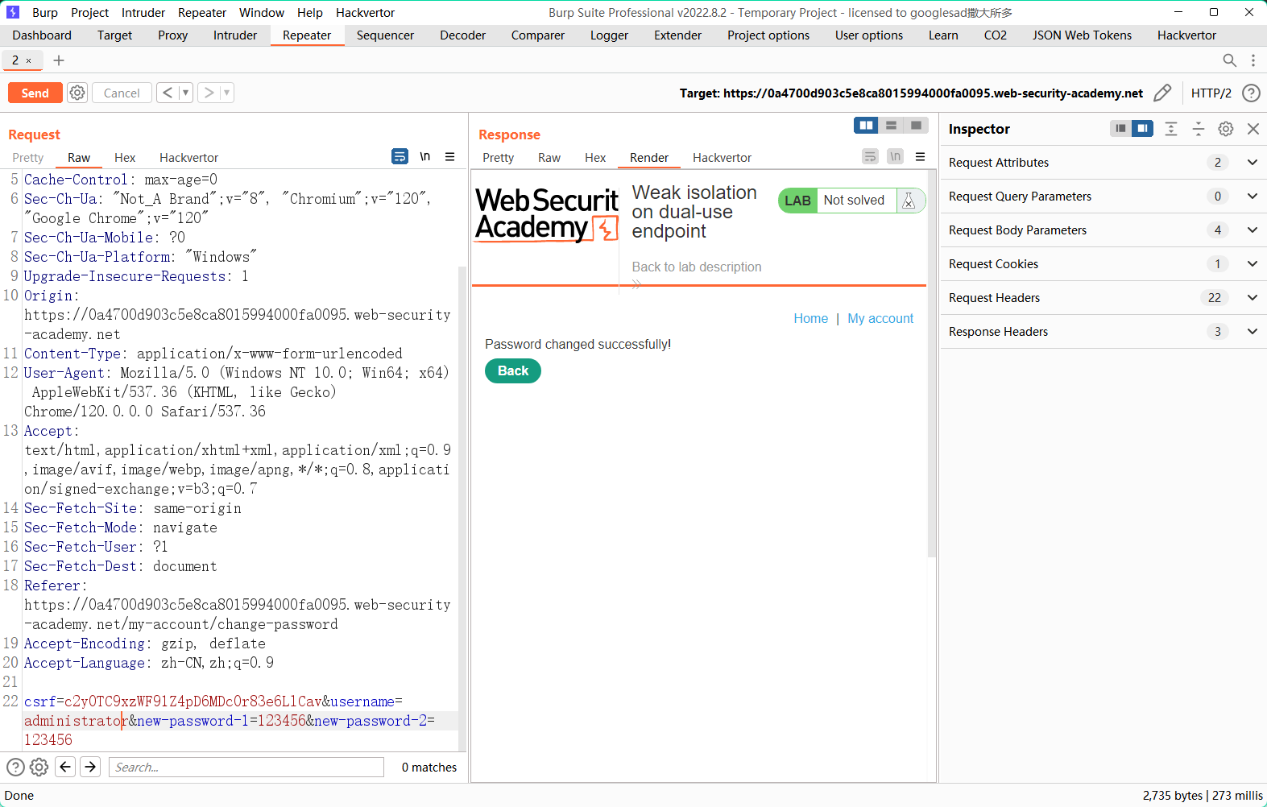Open the Burp menu

(x=45, y=13)
